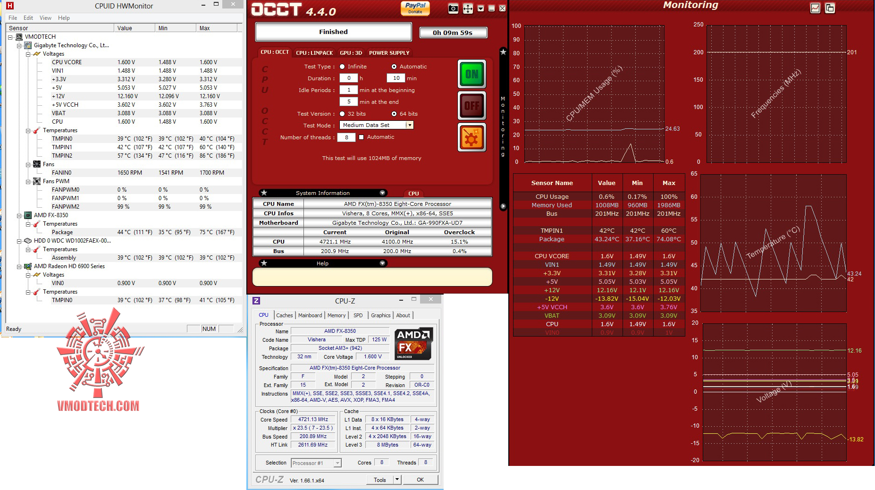Viewport: 875px width, 490px height.
Task: Open OCCT settings with the orange gear icon
Action: 472,137
